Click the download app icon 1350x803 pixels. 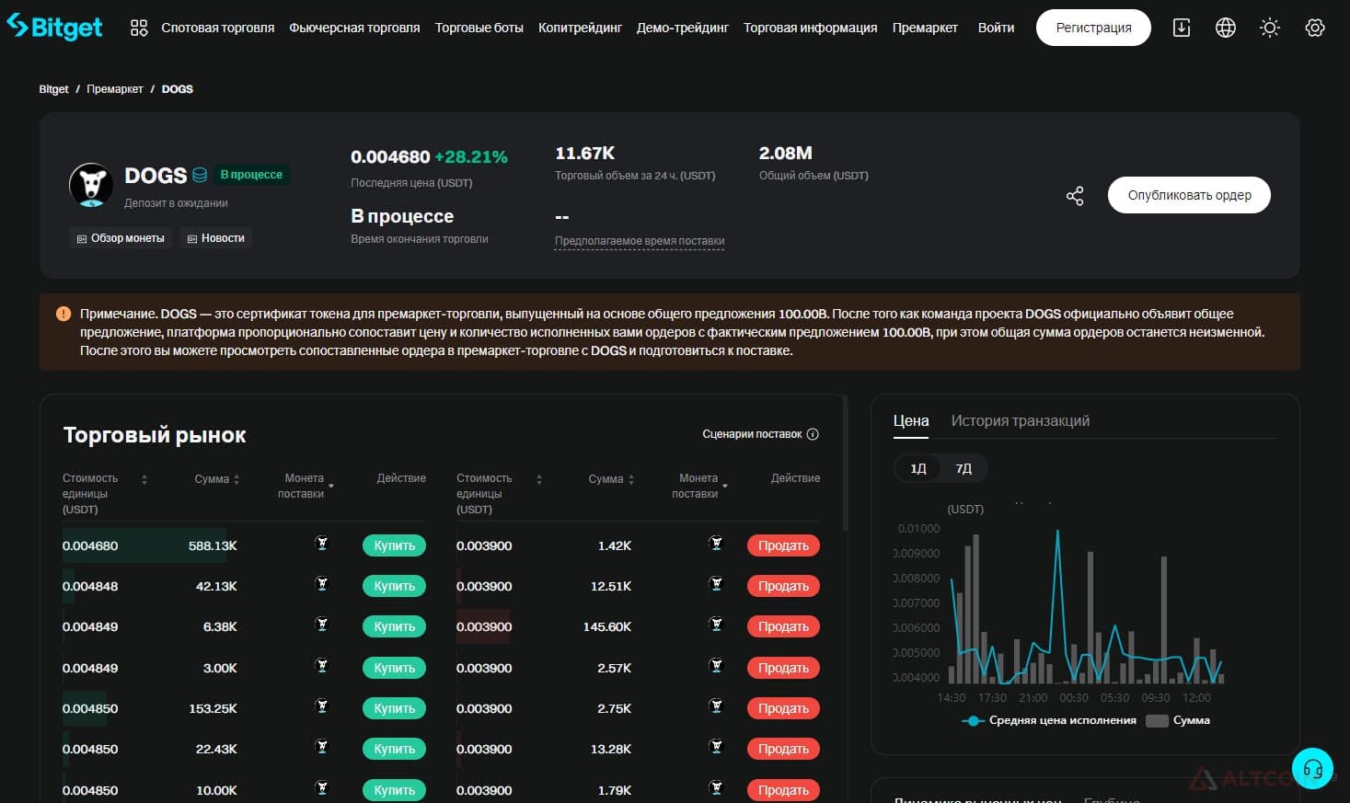(x=1182, y=28)
